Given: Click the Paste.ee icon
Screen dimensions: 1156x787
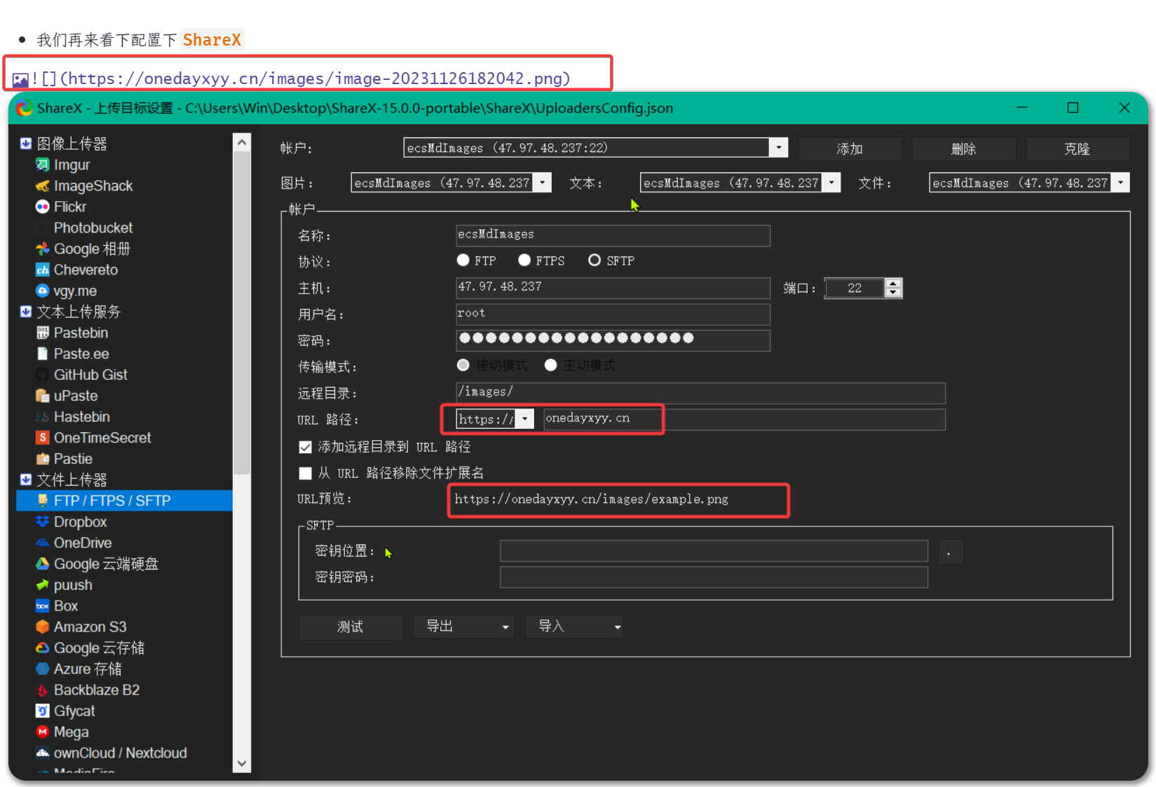Looking at the screenshot, I should pyautogui.click(x=43, y=354).
